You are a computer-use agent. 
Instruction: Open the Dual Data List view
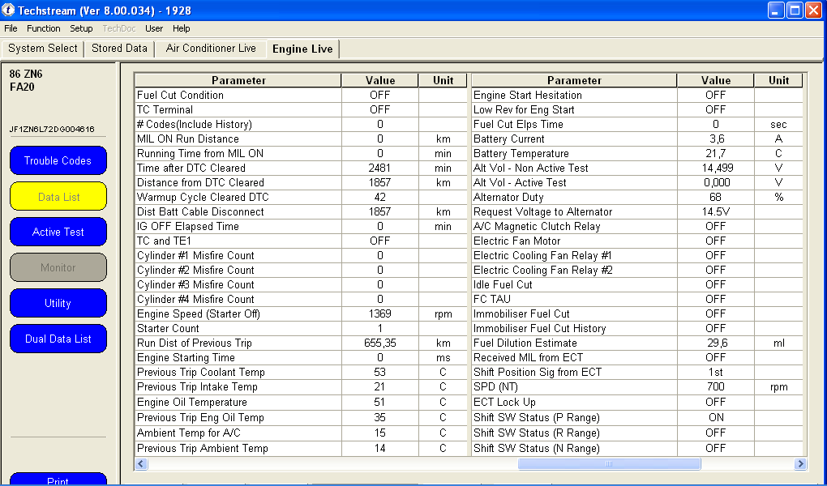58,339
